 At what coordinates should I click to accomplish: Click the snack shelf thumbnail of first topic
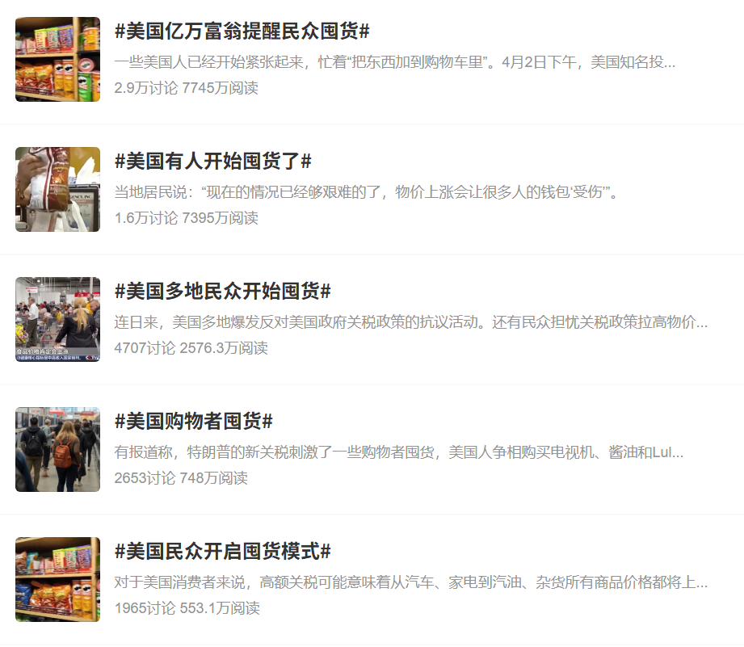(x=58, y=59)
